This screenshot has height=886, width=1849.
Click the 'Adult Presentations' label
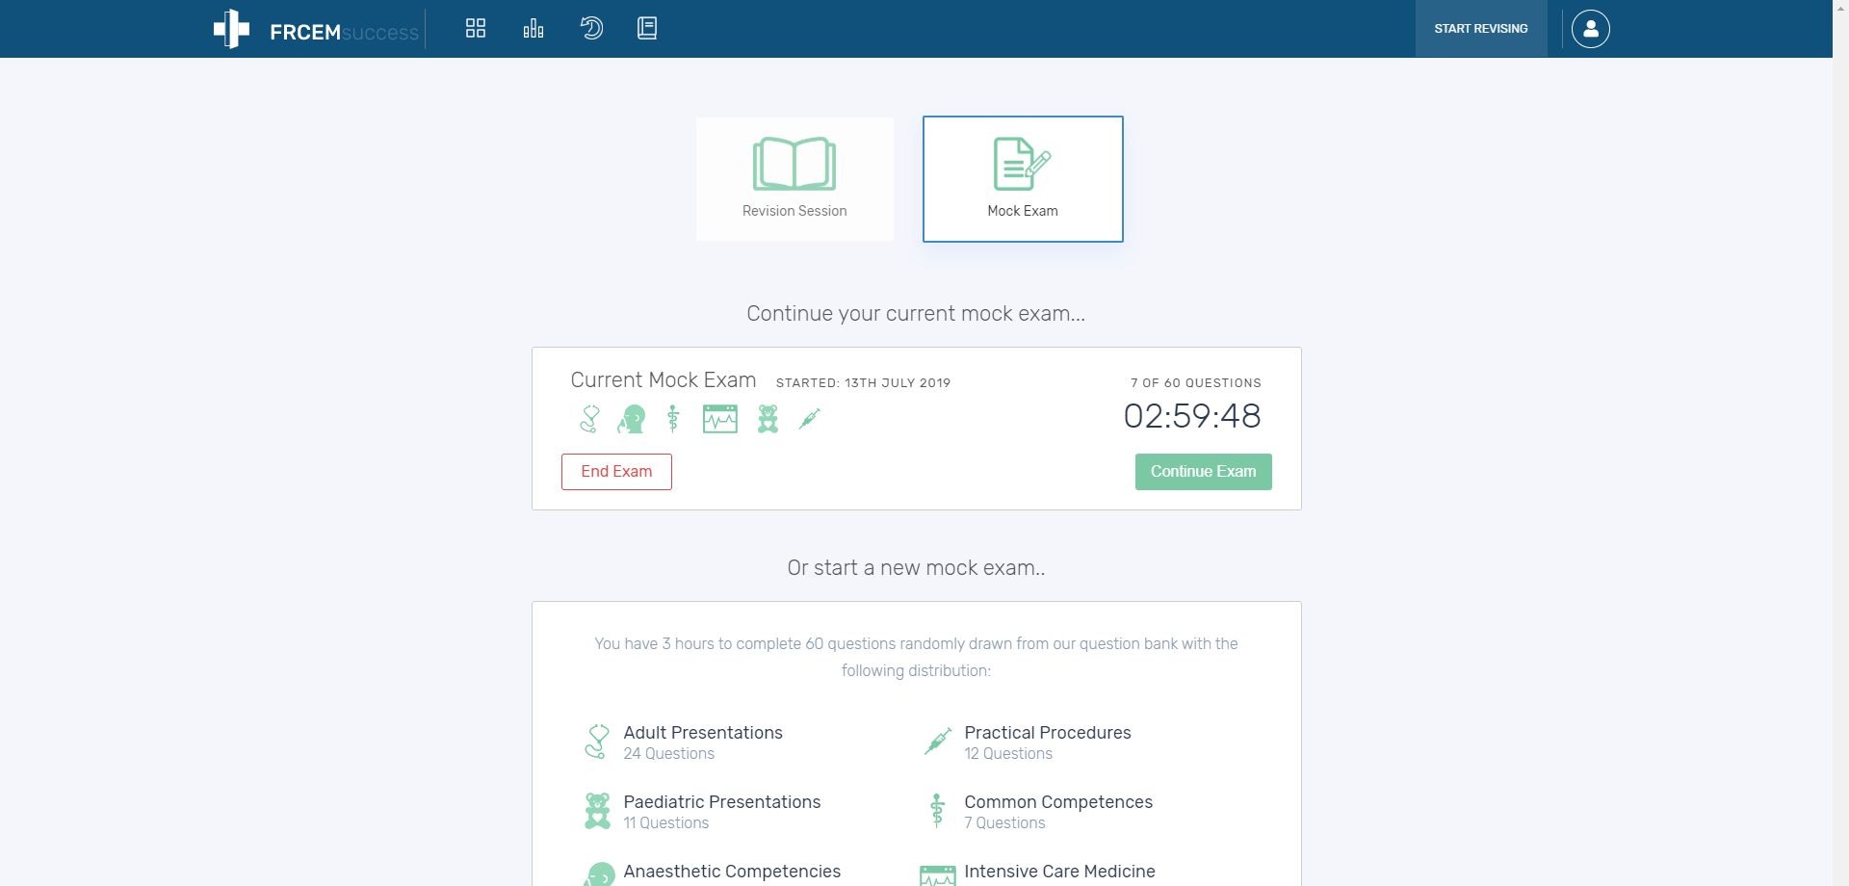coord(703,733)
